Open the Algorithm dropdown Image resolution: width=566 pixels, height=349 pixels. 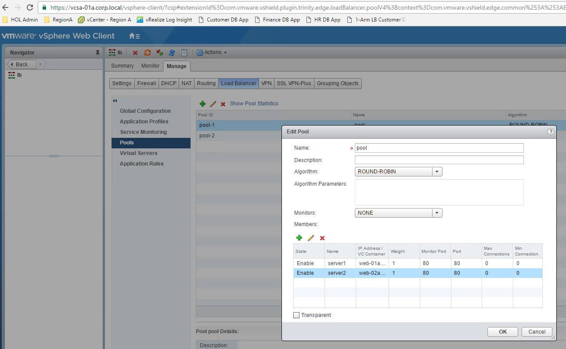436,172
